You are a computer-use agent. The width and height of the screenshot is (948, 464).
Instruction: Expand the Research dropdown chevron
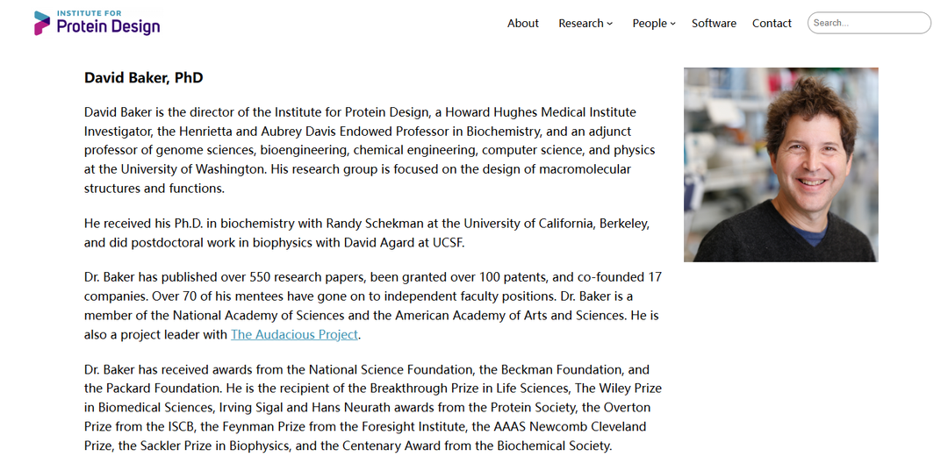[x=610, y=24]
